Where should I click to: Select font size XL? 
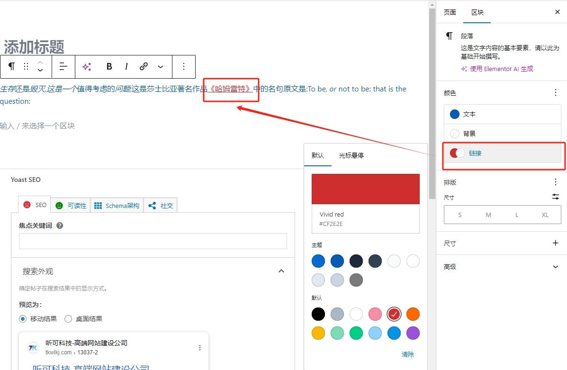(545, 215)
